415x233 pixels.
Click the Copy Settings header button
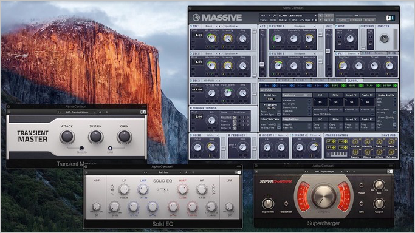click(297, 119)
